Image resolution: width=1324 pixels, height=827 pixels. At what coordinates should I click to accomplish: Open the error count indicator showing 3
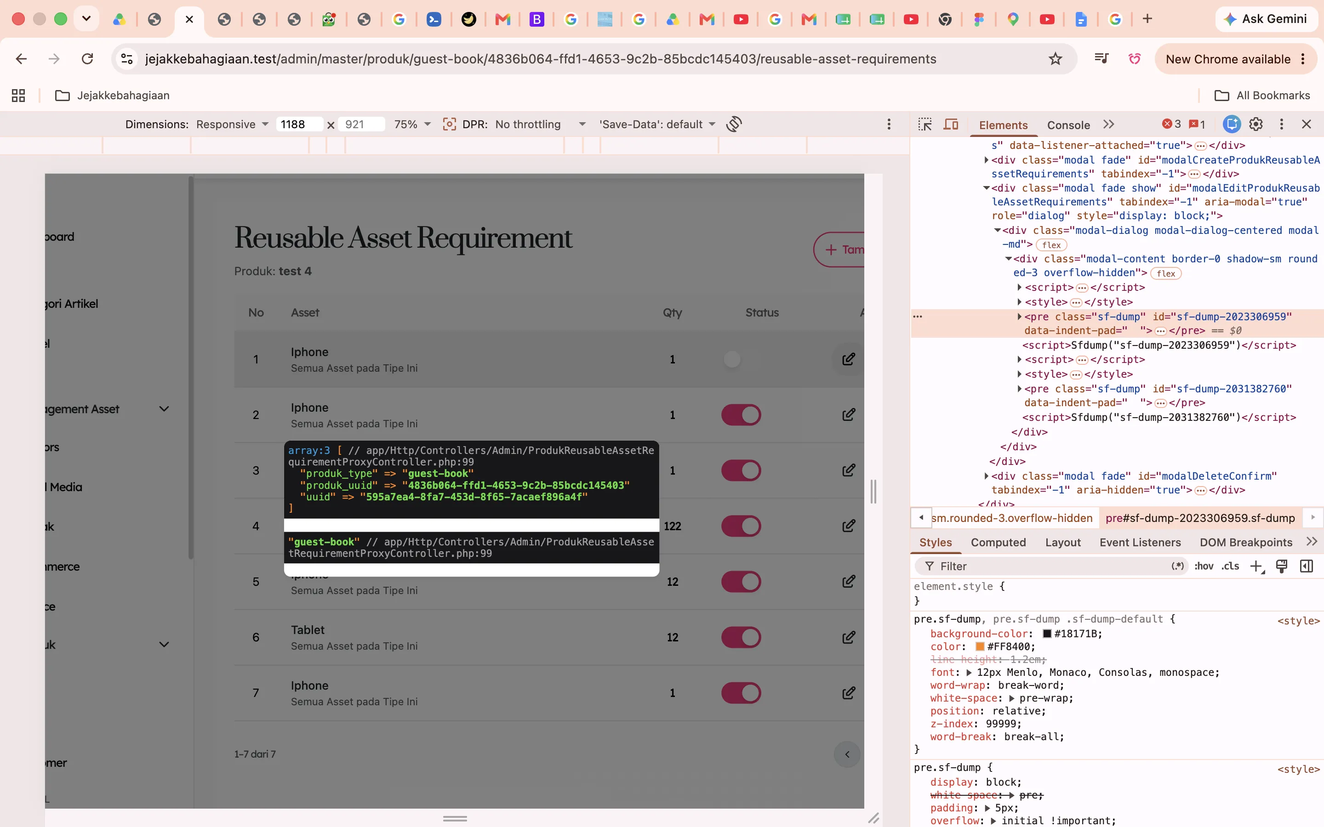(1171, 124)
